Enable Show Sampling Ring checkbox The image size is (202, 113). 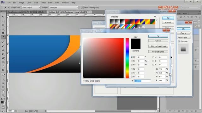pyautogui.click(x=82, y=8)
